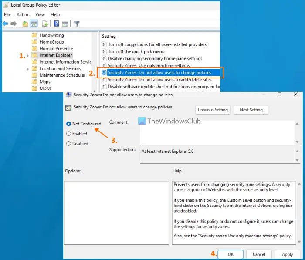
Task: Click policy icon beside Turn off the quick pick menu
Action: (104, 51)
